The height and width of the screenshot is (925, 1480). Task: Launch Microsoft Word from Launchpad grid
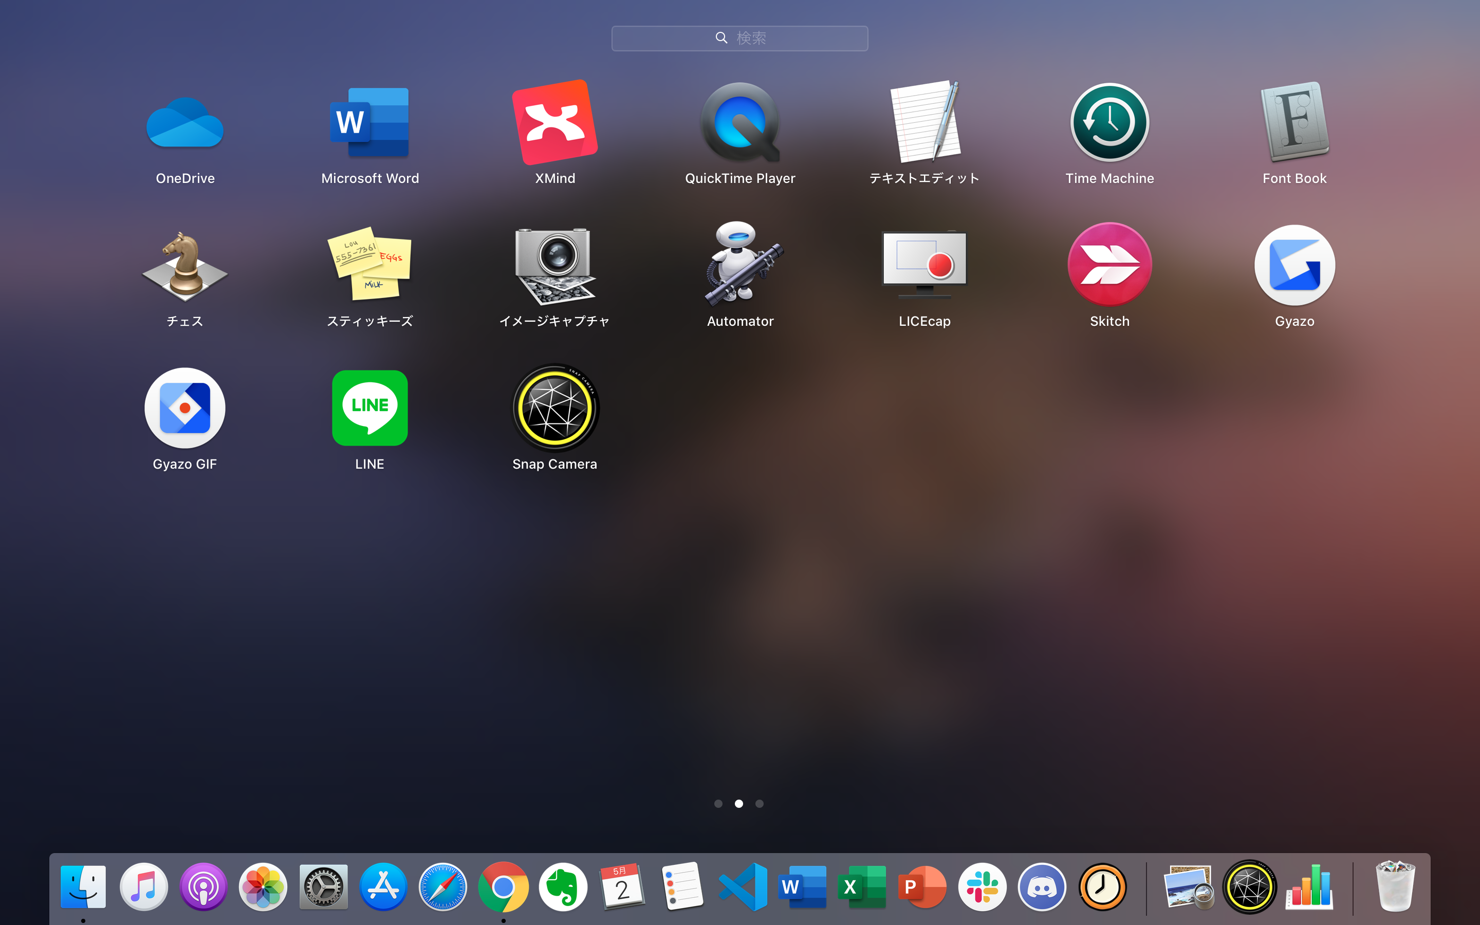pyautogui.click(x=369, y=122)
